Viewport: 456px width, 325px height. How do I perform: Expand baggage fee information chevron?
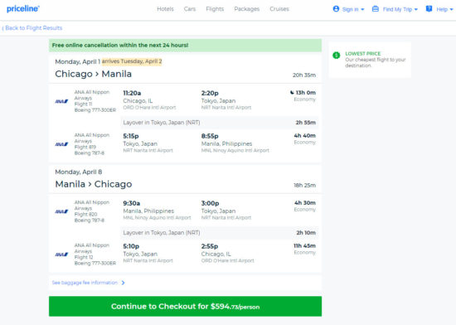123,283
